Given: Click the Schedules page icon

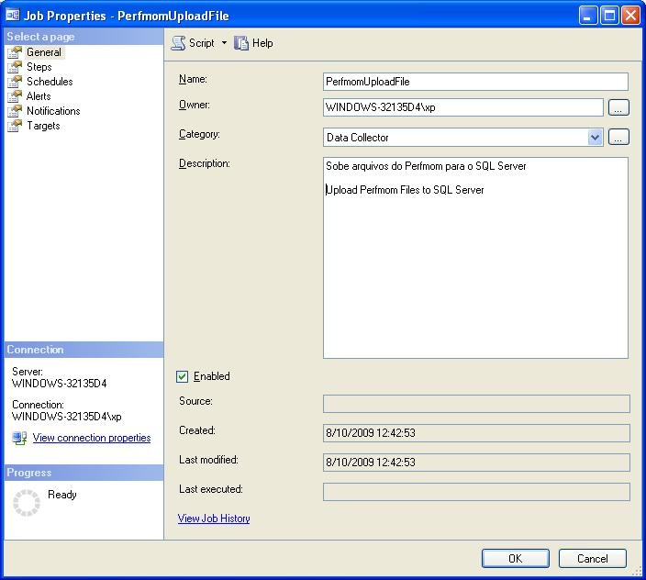Looking at the screenshot, I should pyautogui.click(x=15, y=82).
